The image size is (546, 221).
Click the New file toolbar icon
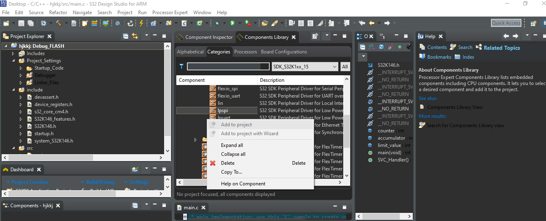click(6, 23)
